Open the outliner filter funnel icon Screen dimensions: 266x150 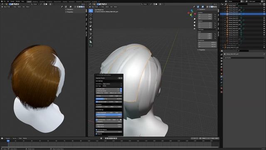pyautogui.click(x=261, y=4)
